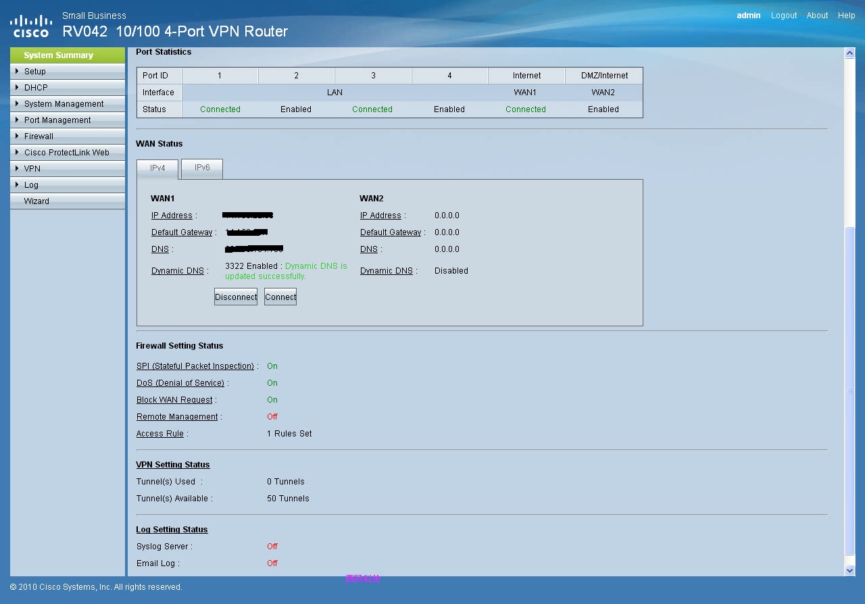Open the VPN menu

coord(68,168)
